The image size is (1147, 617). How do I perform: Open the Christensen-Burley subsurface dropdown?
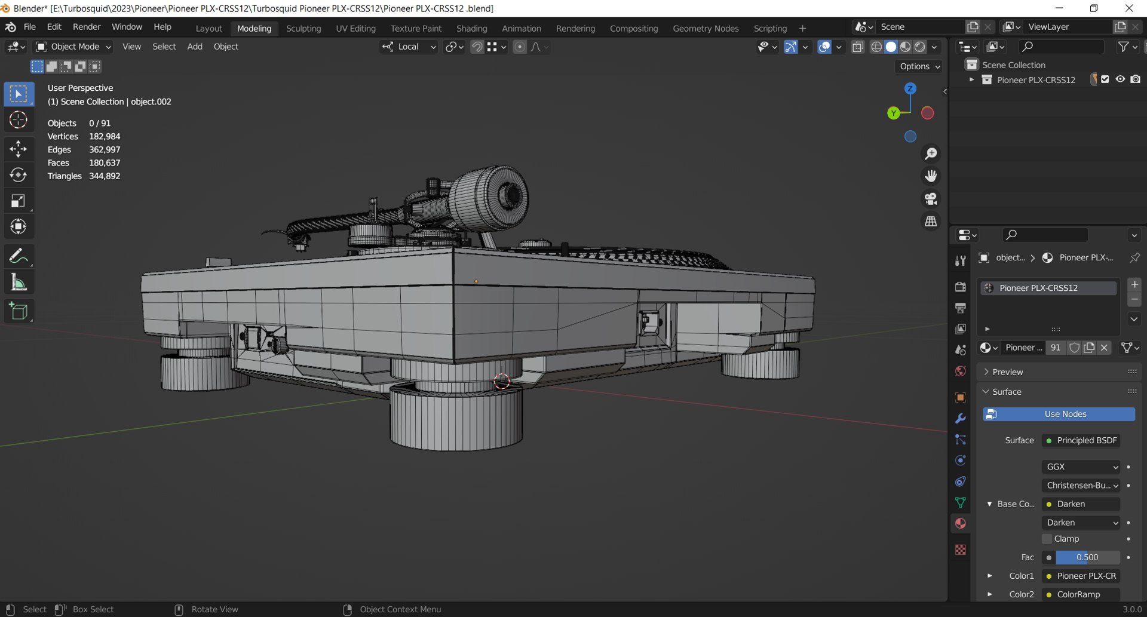pyautogui.click(x=1081, y=485)
